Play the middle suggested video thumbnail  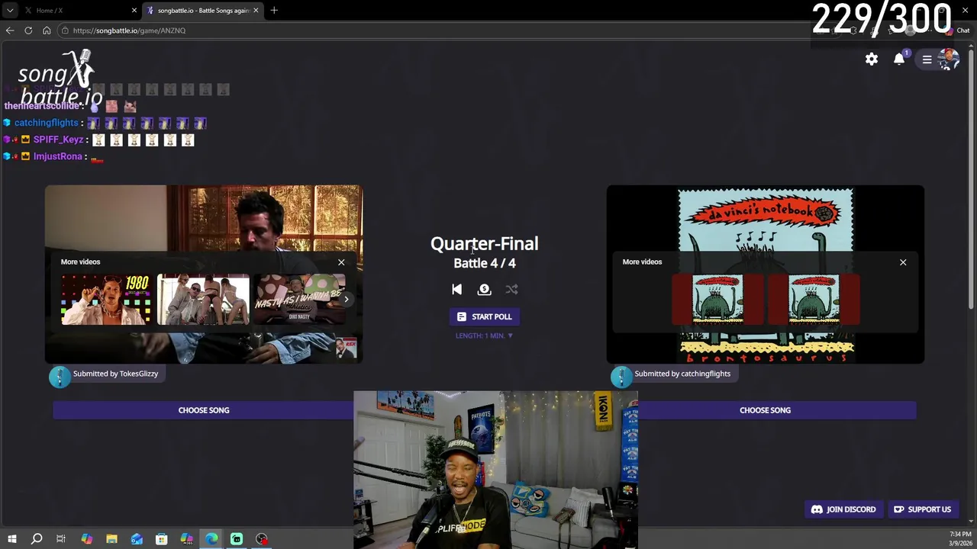[x=203, y=300]
